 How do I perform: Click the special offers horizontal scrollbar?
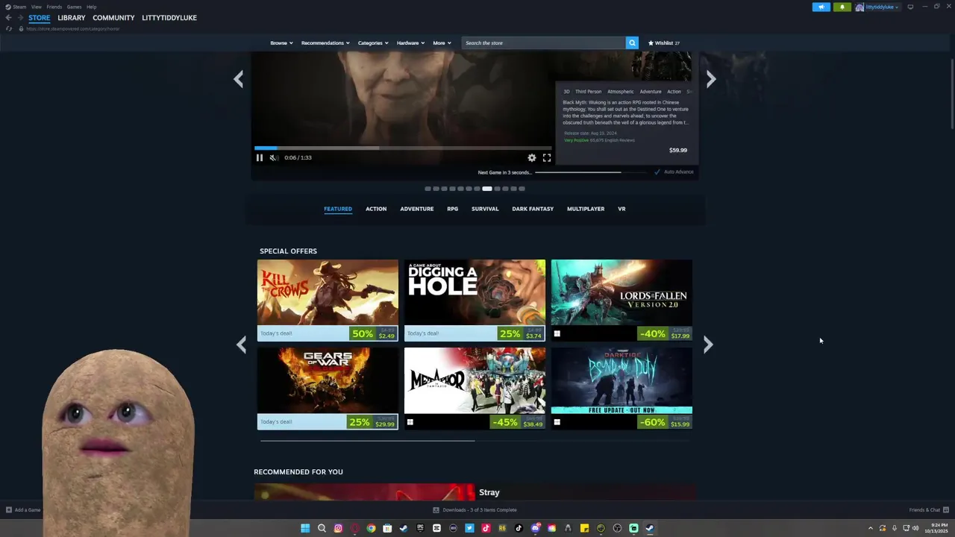coord(367,441)
